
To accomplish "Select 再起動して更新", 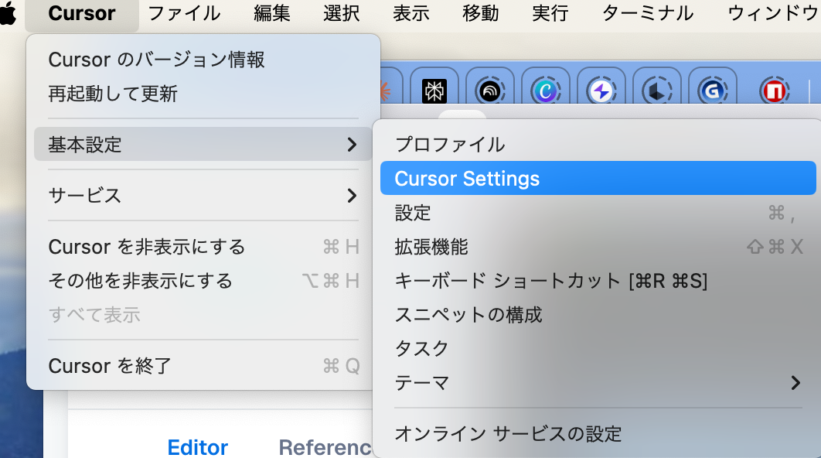I will coord(203,94).
